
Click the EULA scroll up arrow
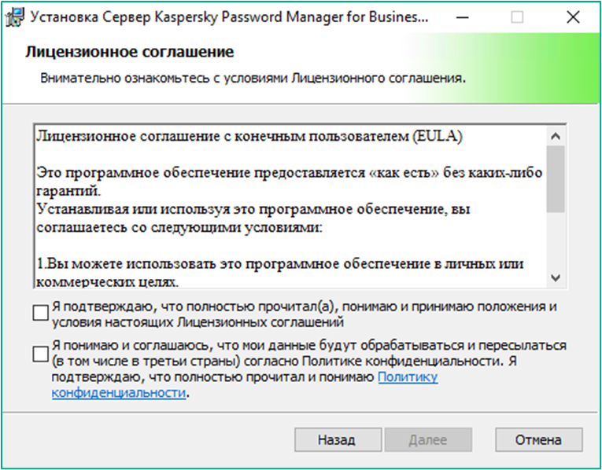(x=556, y=137)
